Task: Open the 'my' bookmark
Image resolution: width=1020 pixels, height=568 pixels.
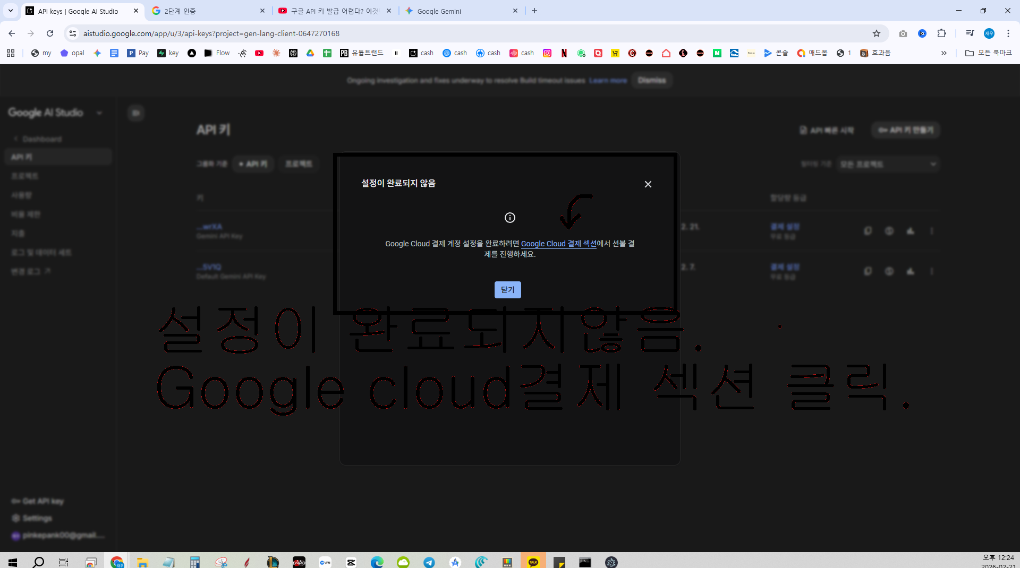Action: [x=41, y=53]
